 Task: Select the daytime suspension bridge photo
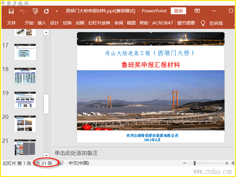[151, 100]
